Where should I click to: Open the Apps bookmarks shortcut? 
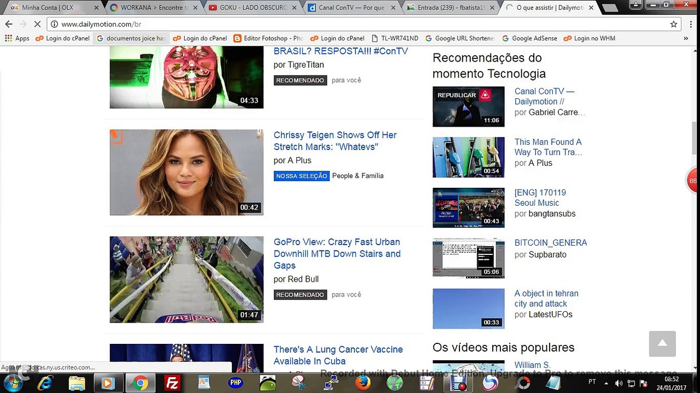pos(17,38)
